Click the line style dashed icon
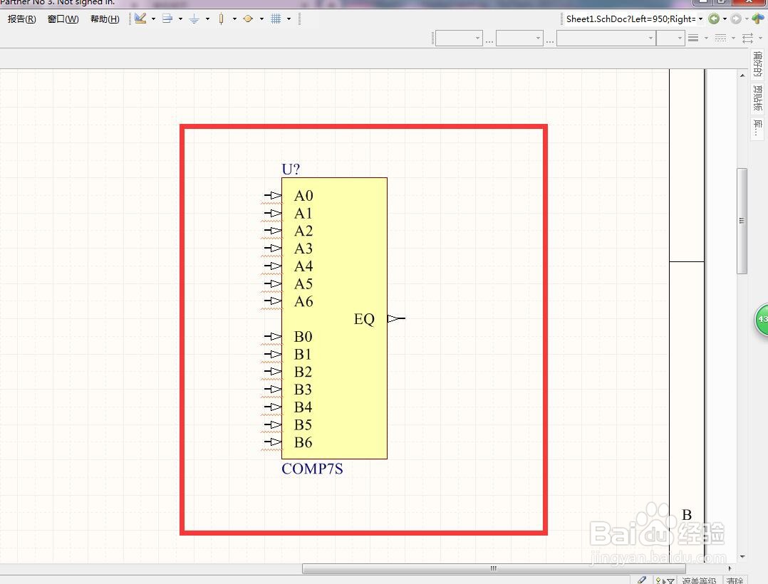Screen dimensions: 768x584 coord(720,38)
